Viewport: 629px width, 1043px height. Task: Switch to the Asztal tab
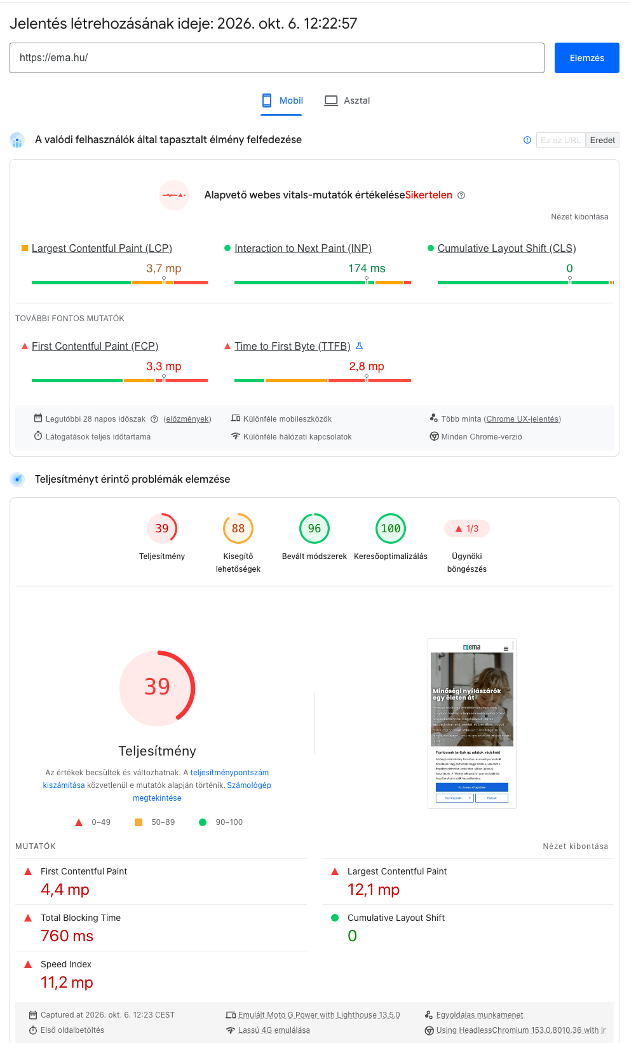click(347, 100)
